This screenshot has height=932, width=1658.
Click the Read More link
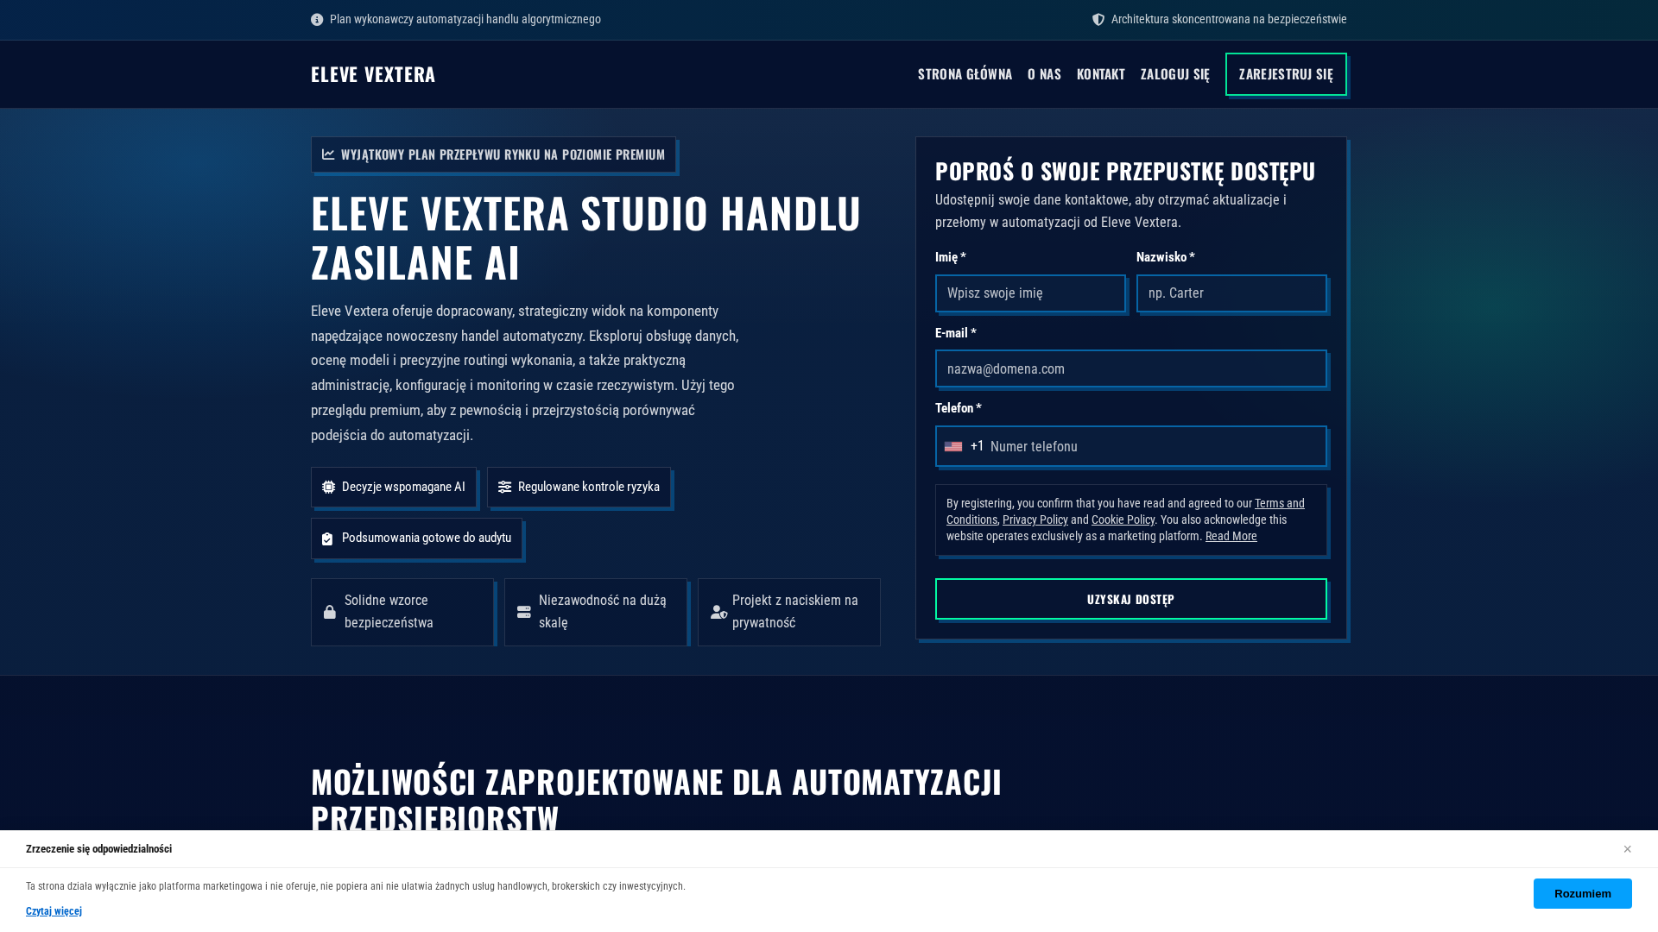pyautogui.click(x=1231, y=536)
